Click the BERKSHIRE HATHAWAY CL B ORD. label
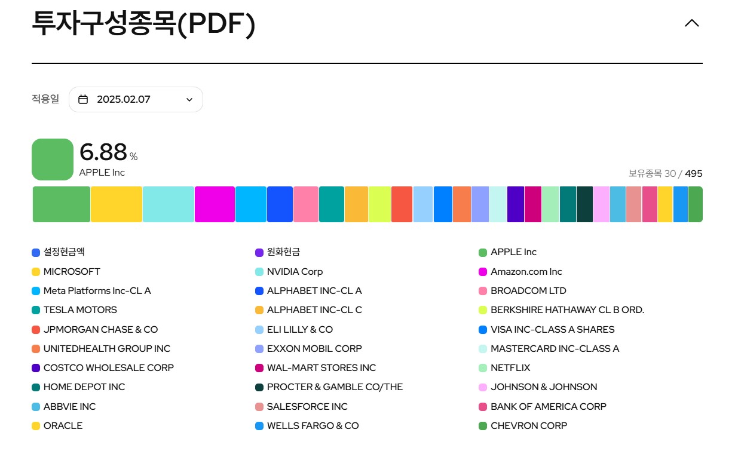This screenshot has width=738, height=460. click(x=568, y=310)
